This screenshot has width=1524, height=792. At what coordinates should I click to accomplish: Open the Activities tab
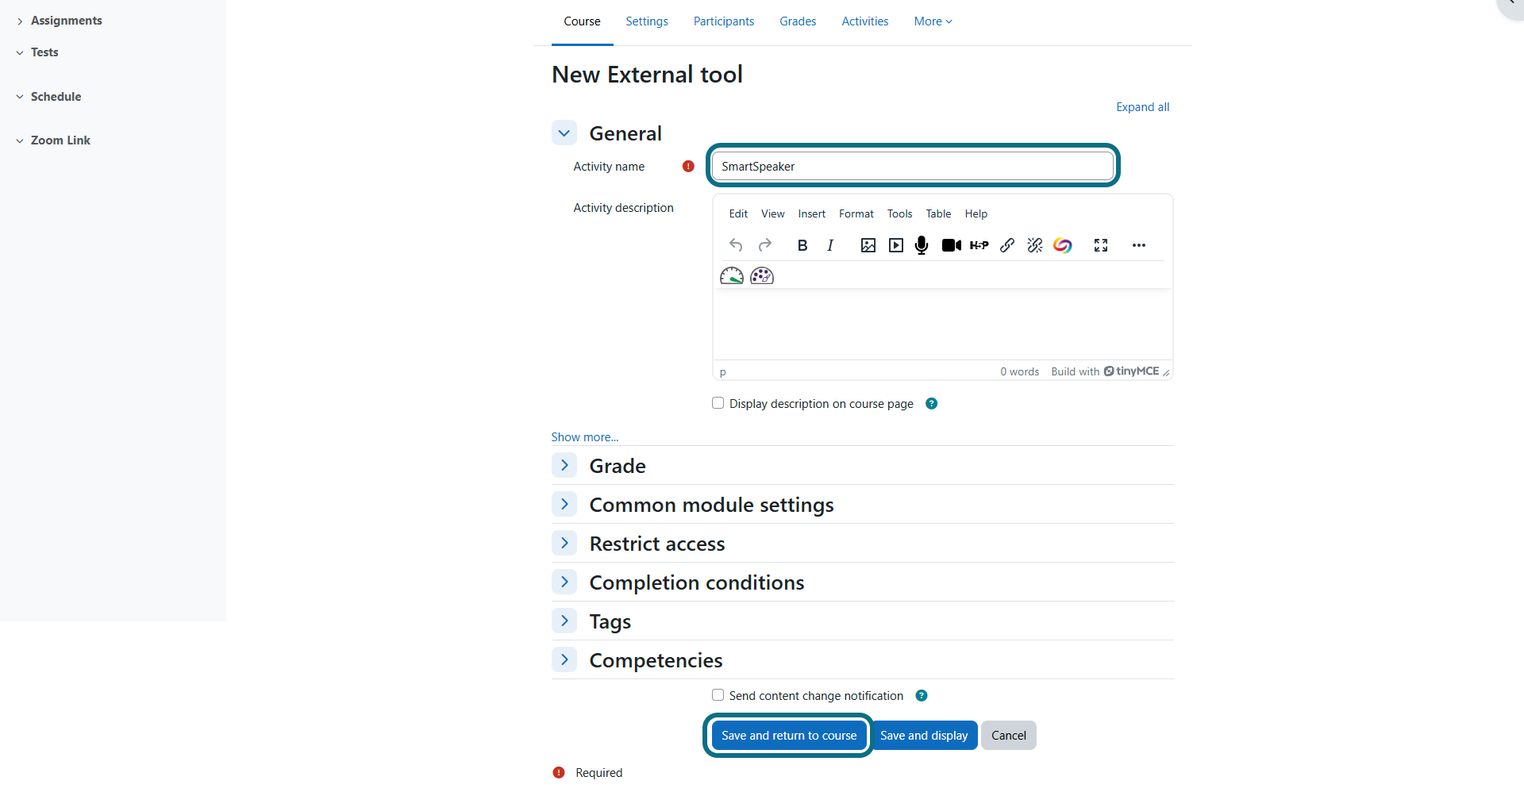[x=865, y=21]
